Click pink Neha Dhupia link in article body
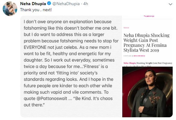The image size is (176, 120). click(x=130, y=63)
